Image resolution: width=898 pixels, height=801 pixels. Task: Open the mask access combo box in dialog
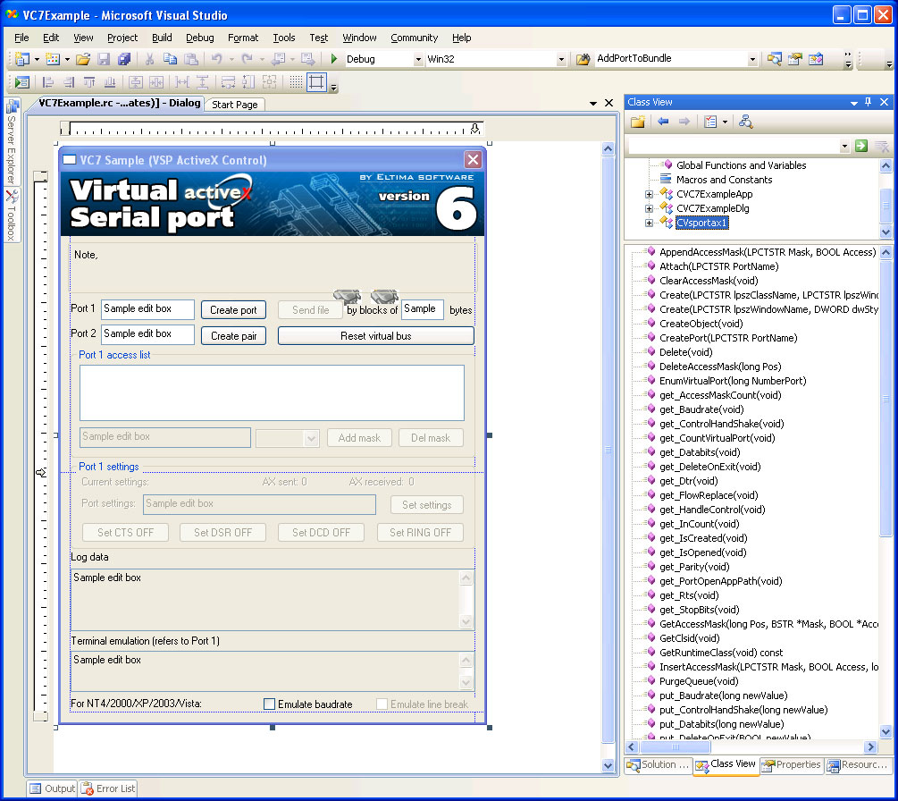click(287, 438)
